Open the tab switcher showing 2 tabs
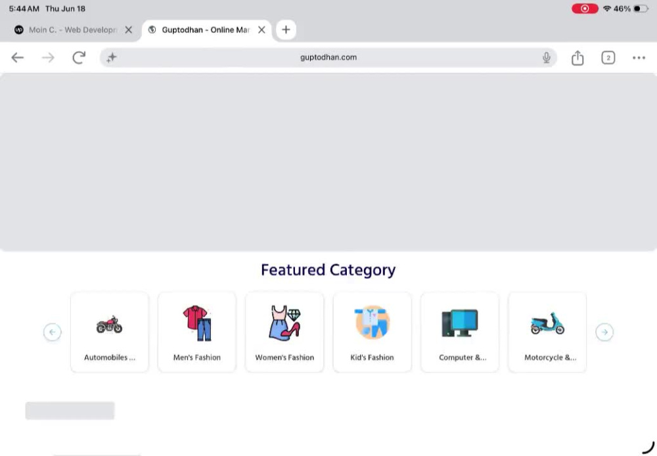Viewport: 657px width, 456px height. [608, 57]
